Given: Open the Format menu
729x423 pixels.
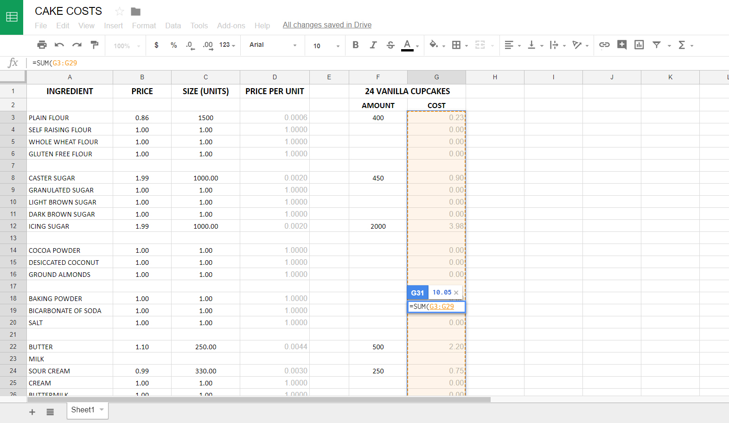Looking at the screenshot, I should pos(144,26).
